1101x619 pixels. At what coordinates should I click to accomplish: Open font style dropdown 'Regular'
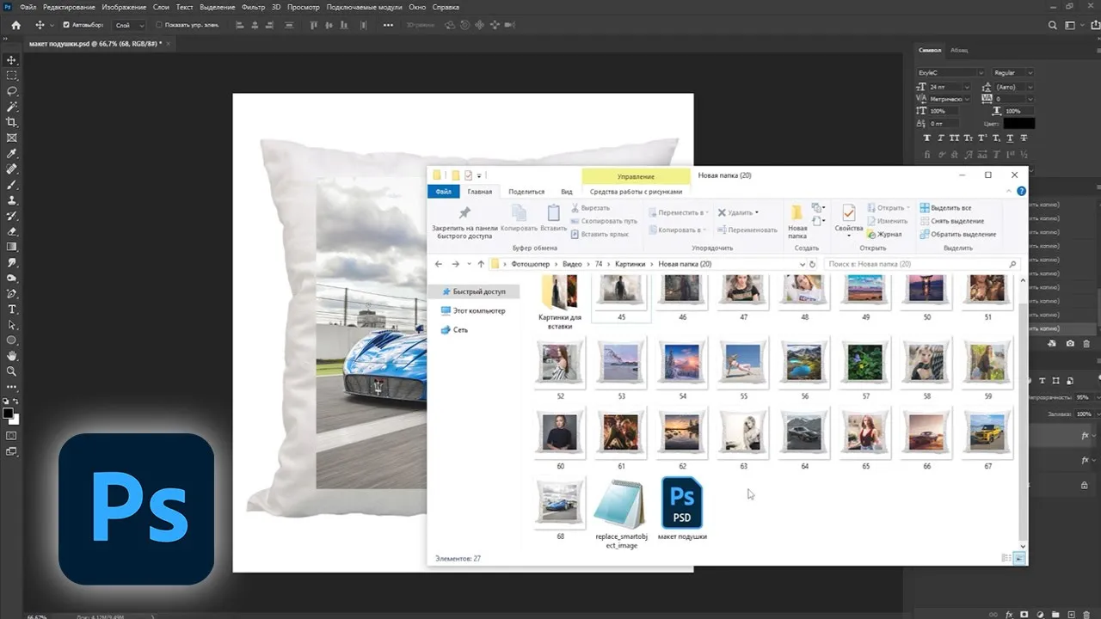click(x=1012, y=73)
